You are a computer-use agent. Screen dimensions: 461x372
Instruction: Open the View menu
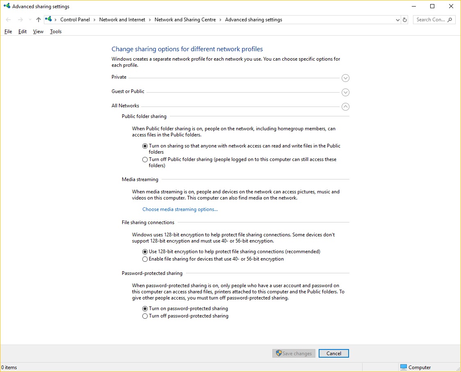pos(38,32)
